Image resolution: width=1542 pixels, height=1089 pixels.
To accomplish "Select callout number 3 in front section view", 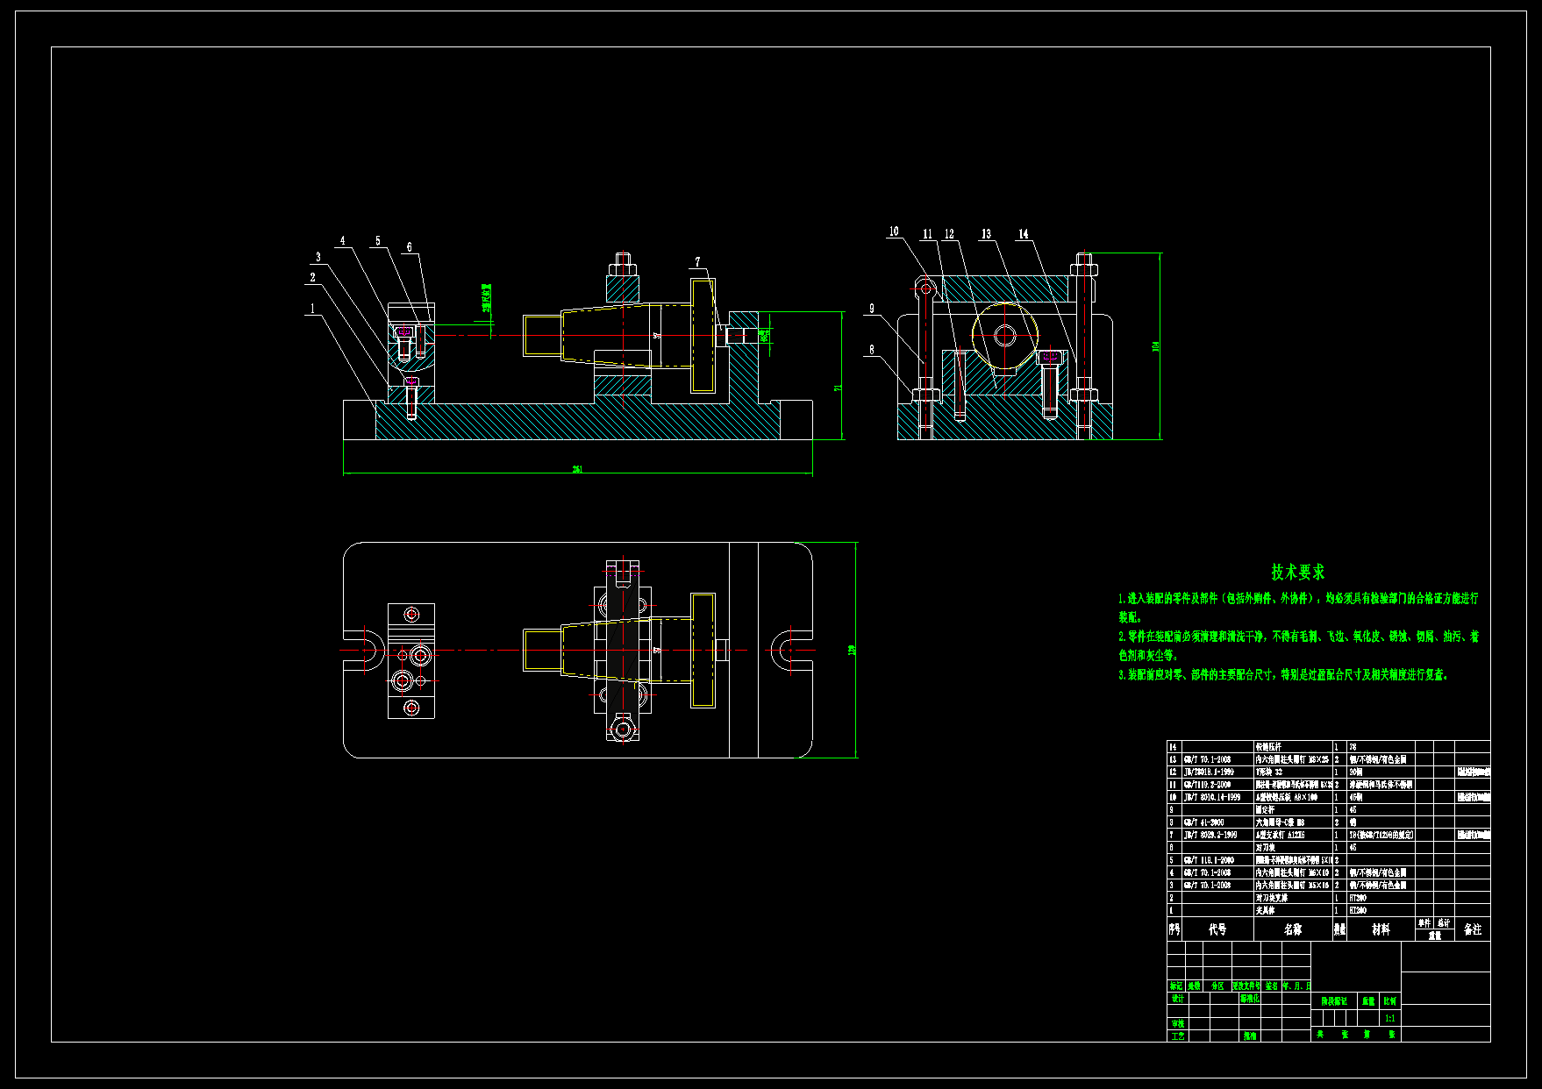I will (x=318, y=258).
